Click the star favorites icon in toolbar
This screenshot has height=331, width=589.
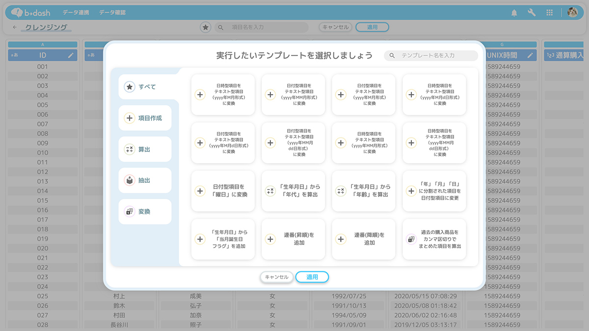tap(206, 27)
